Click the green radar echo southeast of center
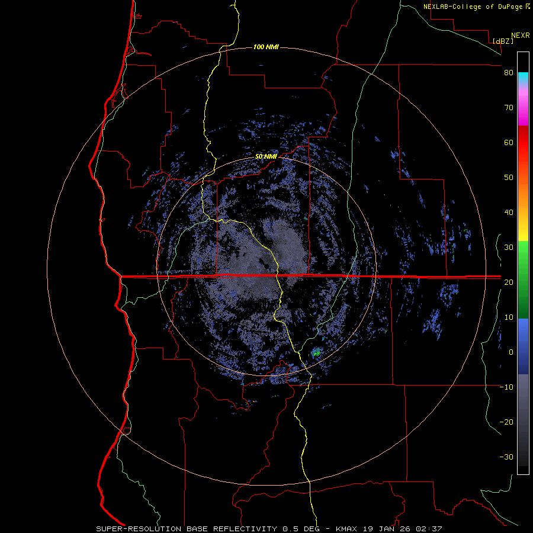The image size is (533, 533). [316, 352]
